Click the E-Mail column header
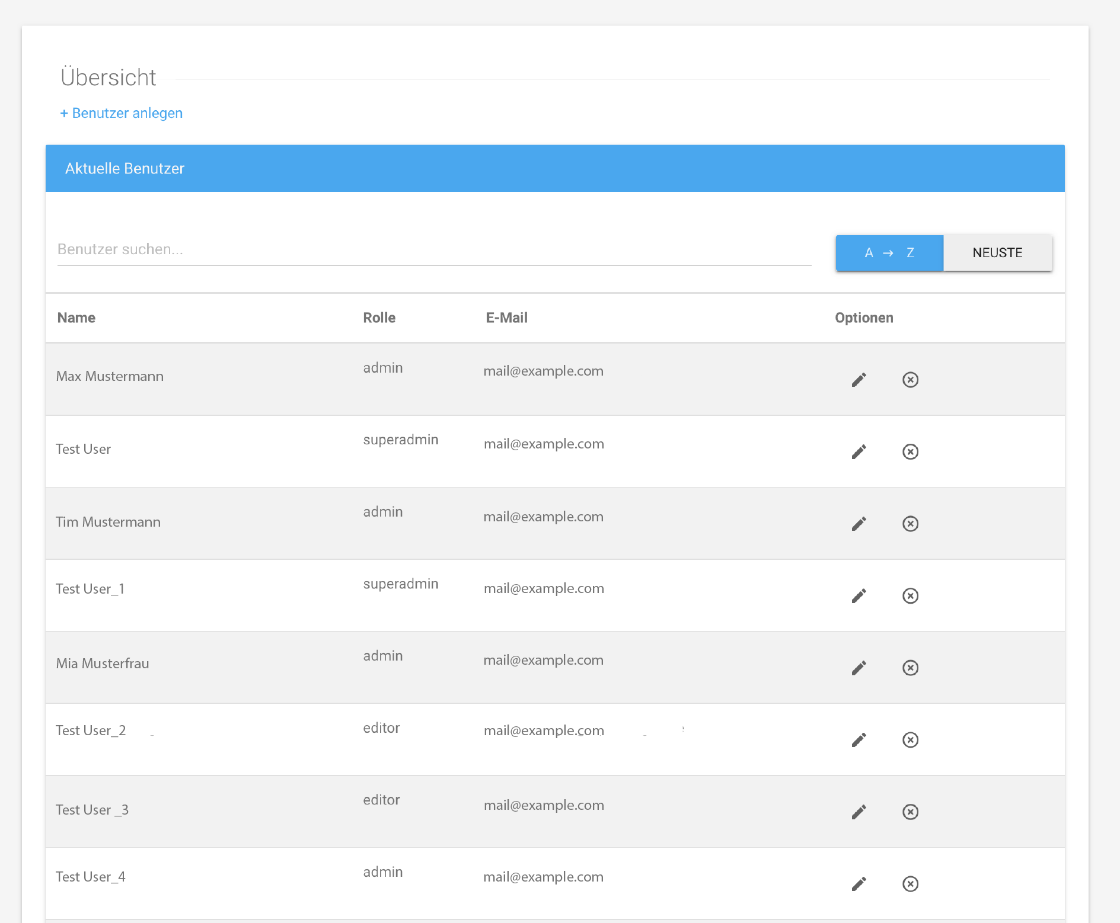This screenshot has height=923, width=1120. coord(507,318)
